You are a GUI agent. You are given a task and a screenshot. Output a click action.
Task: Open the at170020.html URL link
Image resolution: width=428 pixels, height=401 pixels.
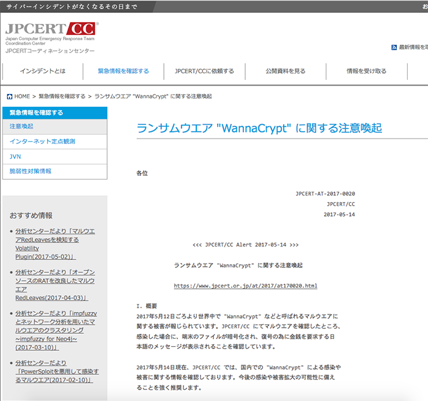(x=245, y=286)
